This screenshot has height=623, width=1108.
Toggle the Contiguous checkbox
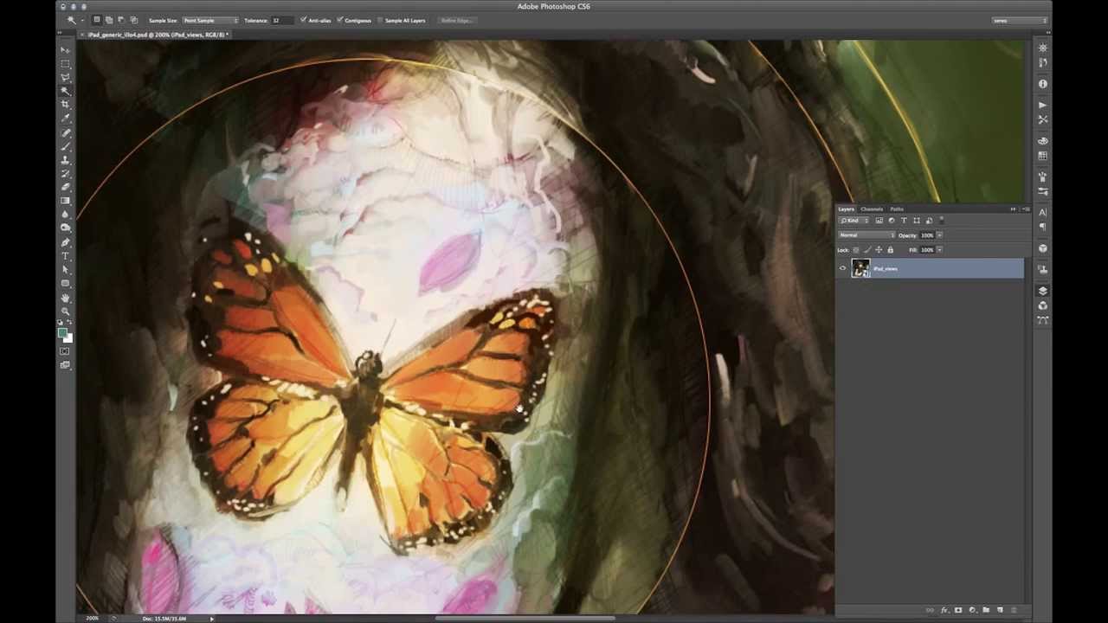click(340, 20)
